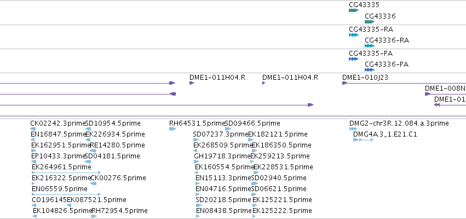
Task: Click the RH72954.5prime EST arrow
Action: click(x=94, y=216)
